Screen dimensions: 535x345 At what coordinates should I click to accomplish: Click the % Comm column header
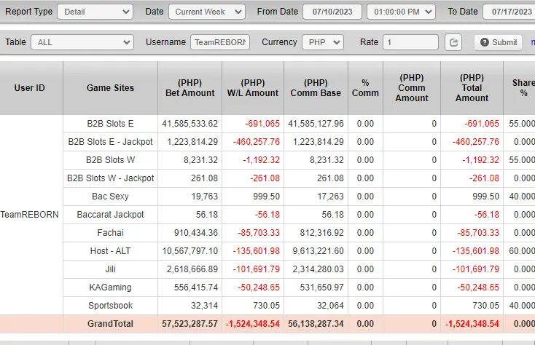point(365,88)
